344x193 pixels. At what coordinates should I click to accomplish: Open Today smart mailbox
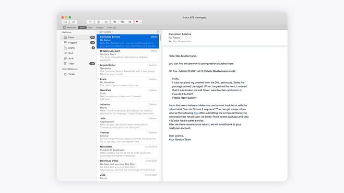78,74
